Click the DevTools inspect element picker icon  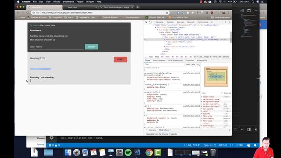click(146, 22)
